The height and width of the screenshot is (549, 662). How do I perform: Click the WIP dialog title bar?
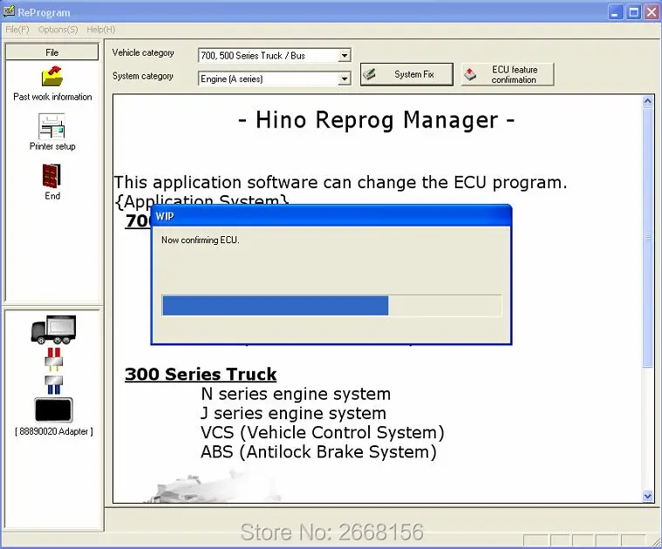click(x=331, y=216)
